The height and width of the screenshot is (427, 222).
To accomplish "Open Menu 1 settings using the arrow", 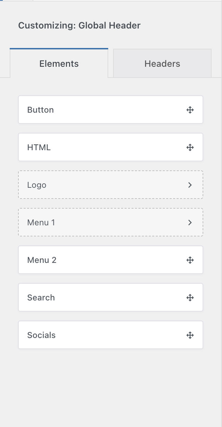I will 190,222.
